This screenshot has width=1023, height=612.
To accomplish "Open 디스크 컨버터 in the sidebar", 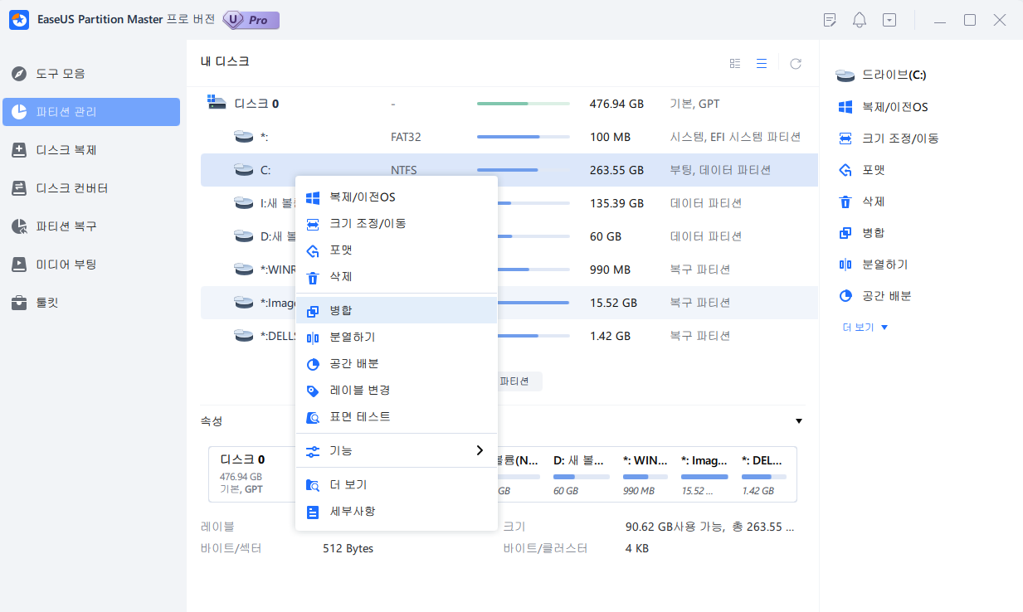I will [91, 188].
